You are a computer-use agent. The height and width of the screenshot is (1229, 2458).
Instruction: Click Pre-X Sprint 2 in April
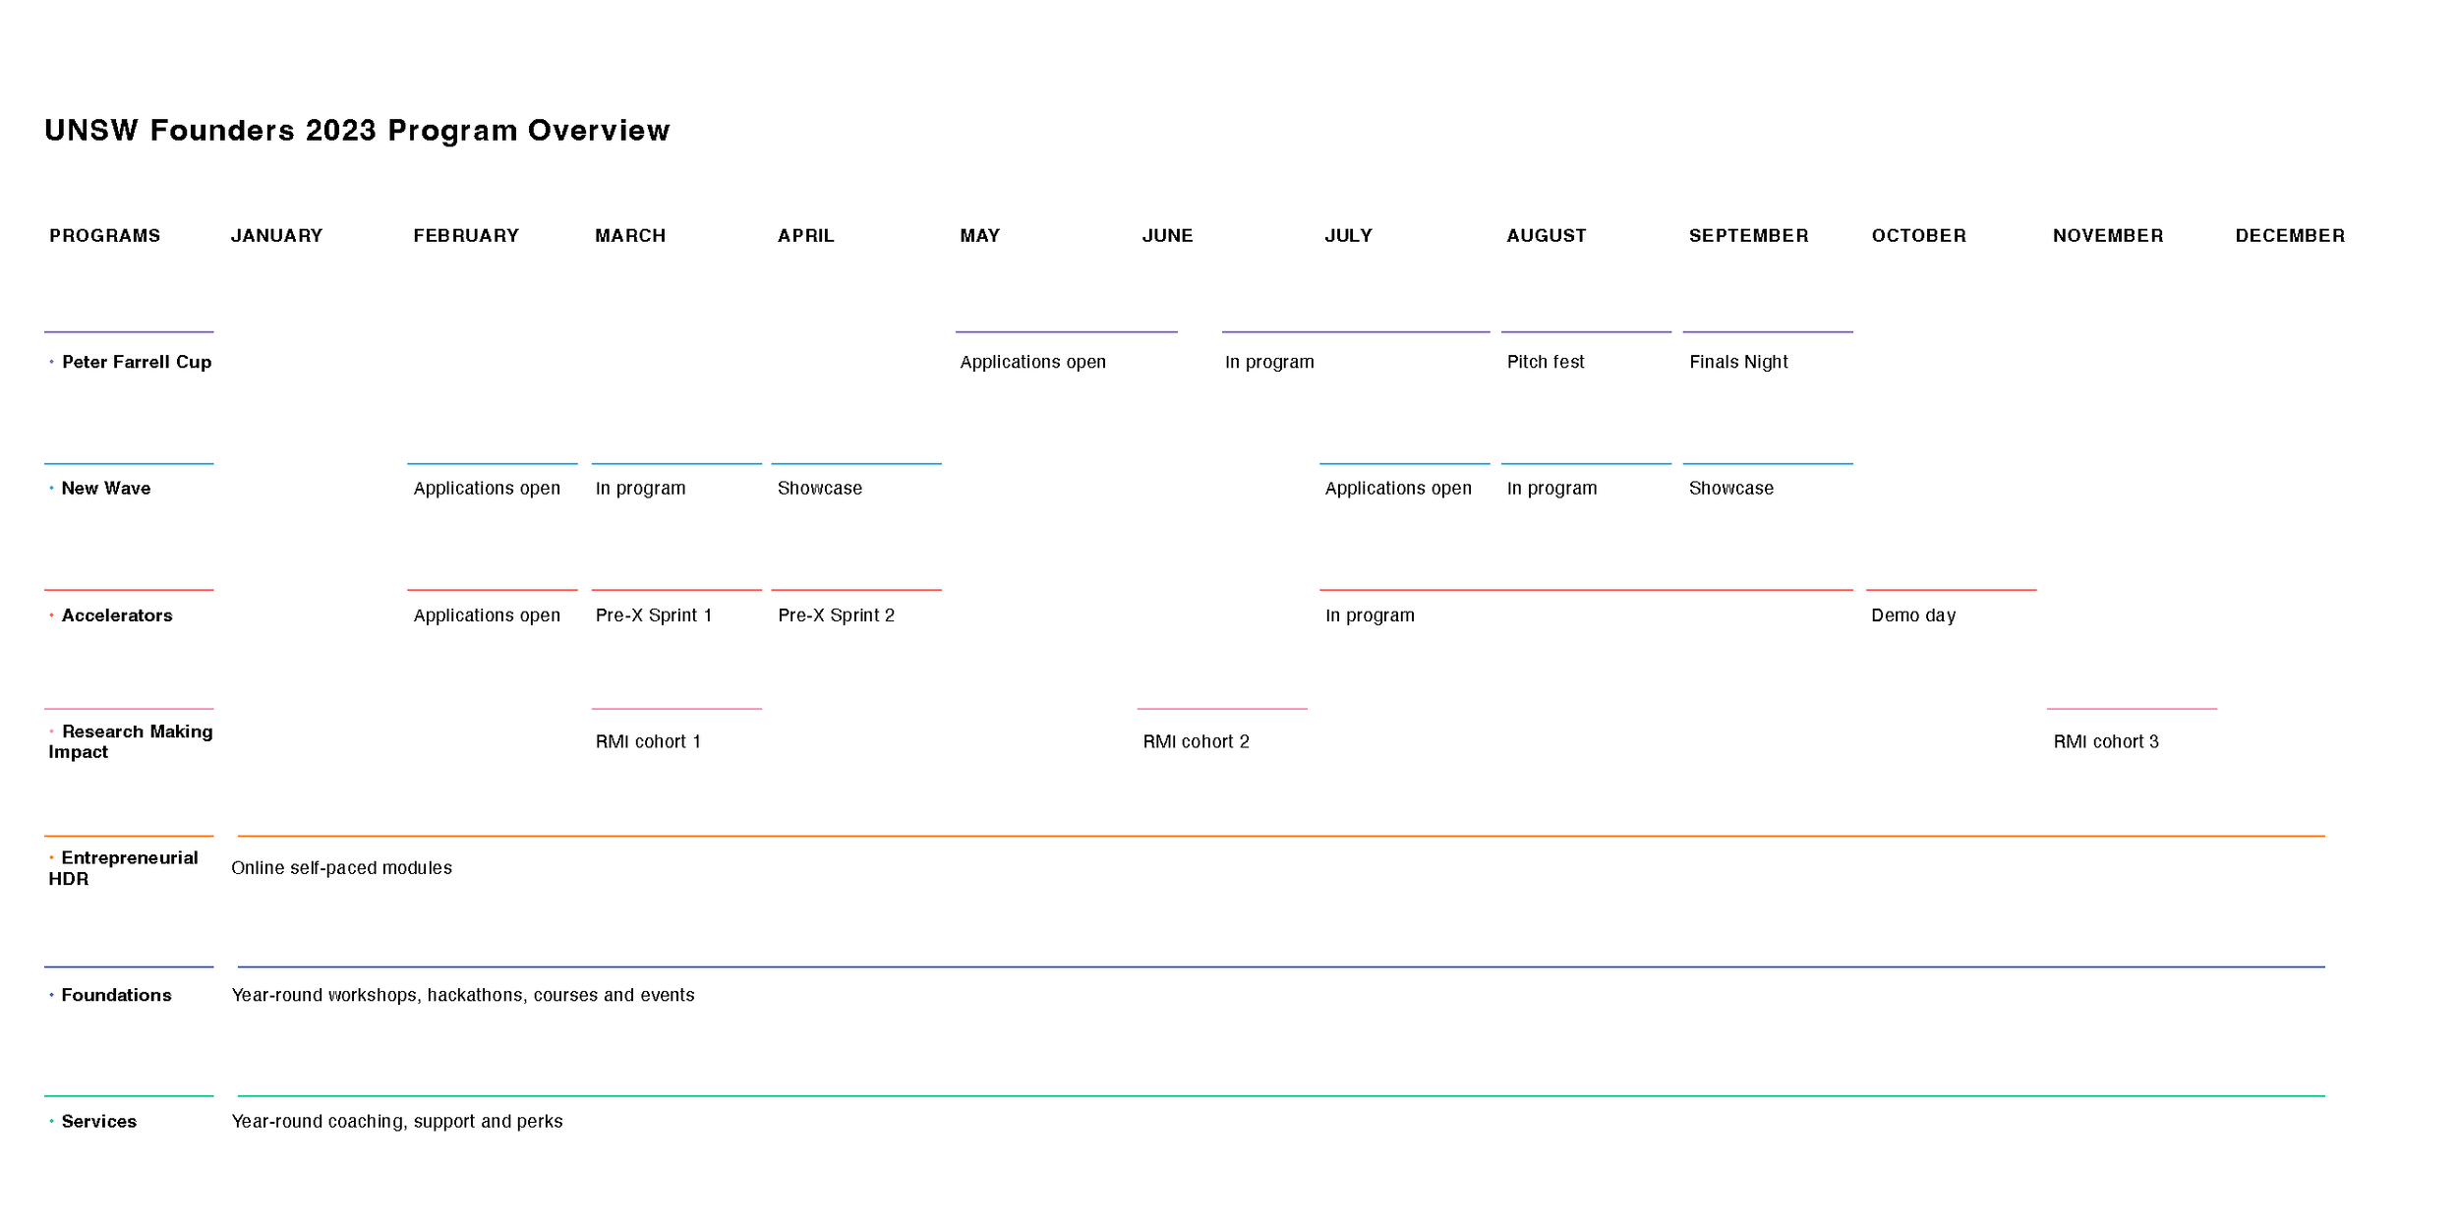(x=837, y=615)
